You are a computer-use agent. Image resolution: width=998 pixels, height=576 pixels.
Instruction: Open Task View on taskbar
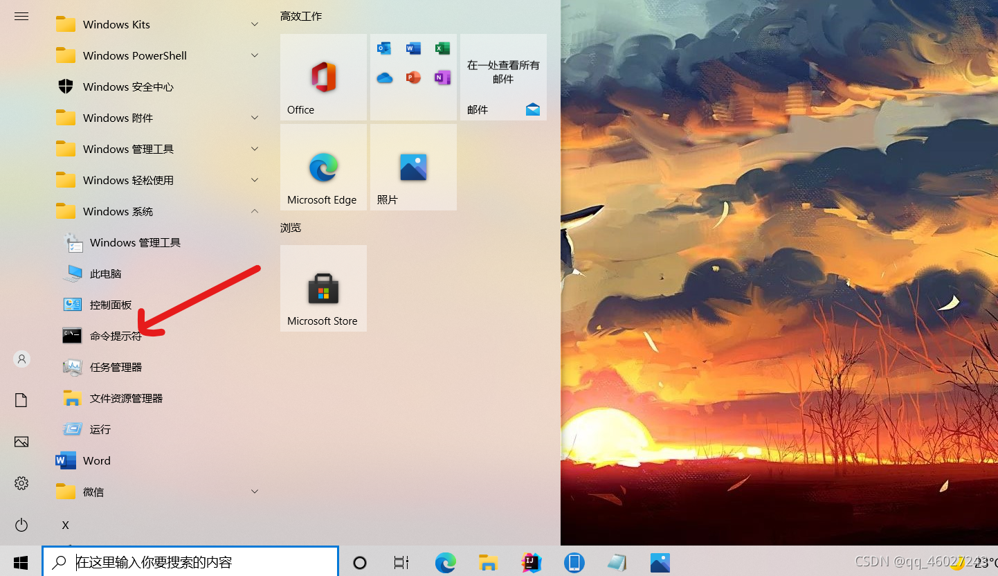point(401,562)
